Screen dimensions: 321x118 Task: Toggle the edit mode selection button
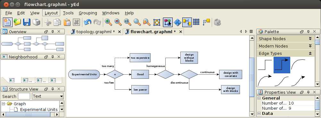[168, 22]
